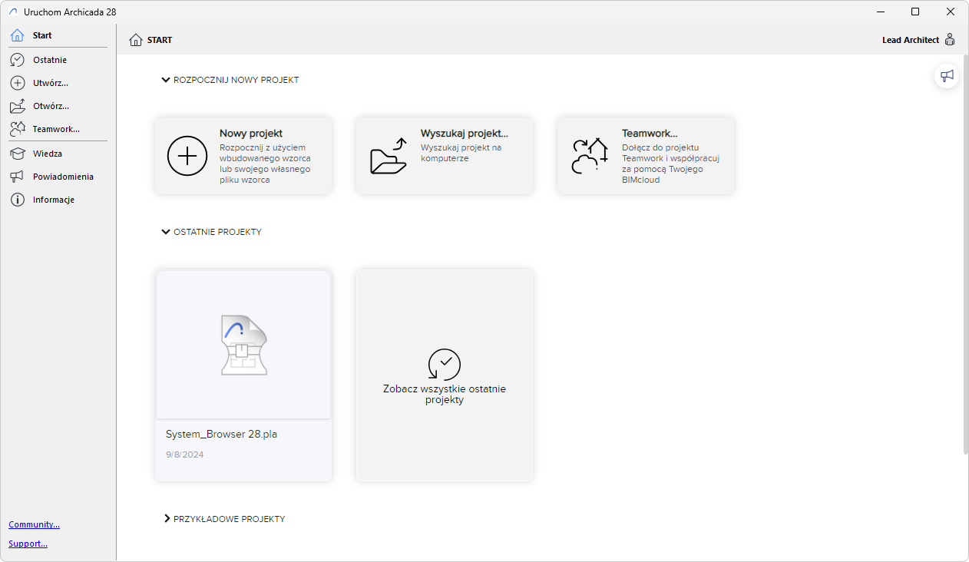Click the Informacje info icon

click(x=17, y=200)
